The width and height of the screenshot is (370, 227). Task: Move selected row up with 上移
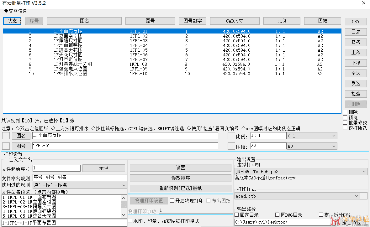[x=356, y=53]
